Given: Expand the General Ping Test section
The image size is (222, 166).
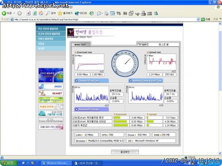Looking at the screenshot, I should [x=91, y=81].
